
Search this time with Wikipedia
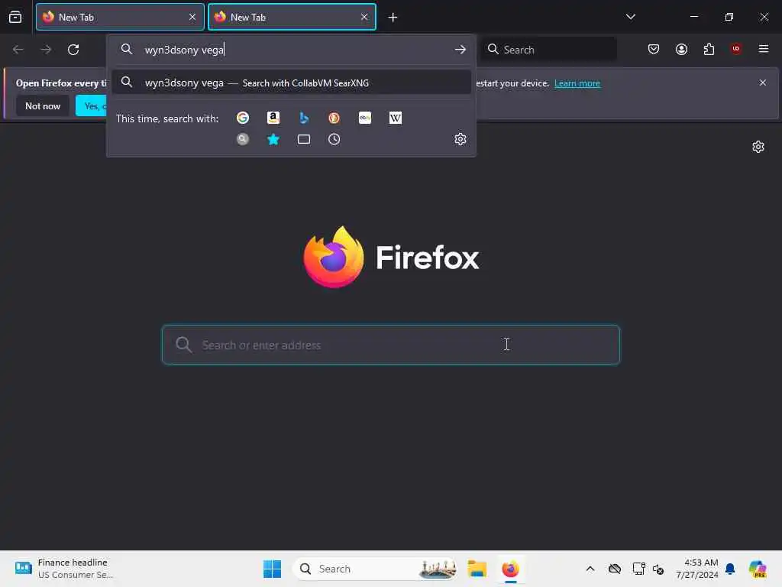pyautogui.click(x=396, y=118)
